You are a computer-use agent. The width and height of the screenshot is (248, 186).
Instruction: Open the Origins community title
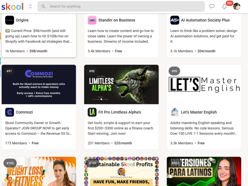[x=22, y=20]
